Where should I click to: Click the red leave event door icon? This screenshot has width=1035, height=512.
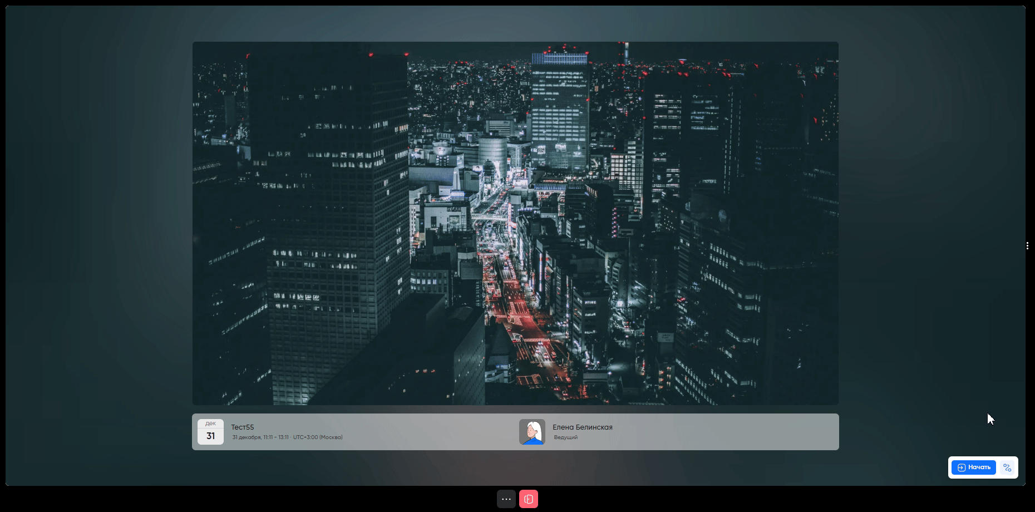pyautogui.click(x=529, y=499)
